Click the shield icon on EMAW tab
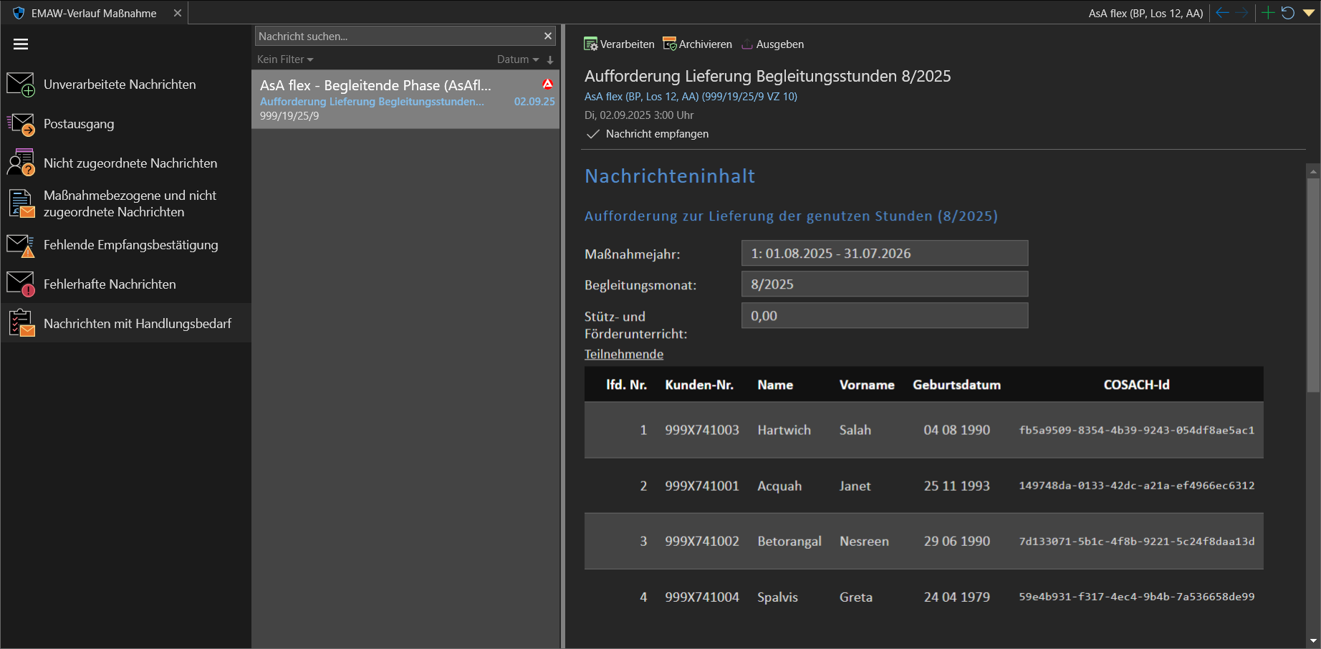The image size is (1321, 649). coord(19,13)
